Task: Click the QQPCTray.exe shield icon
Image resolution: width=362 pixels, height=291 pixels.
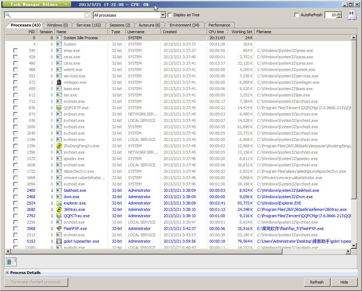Action: pos(59,216)
